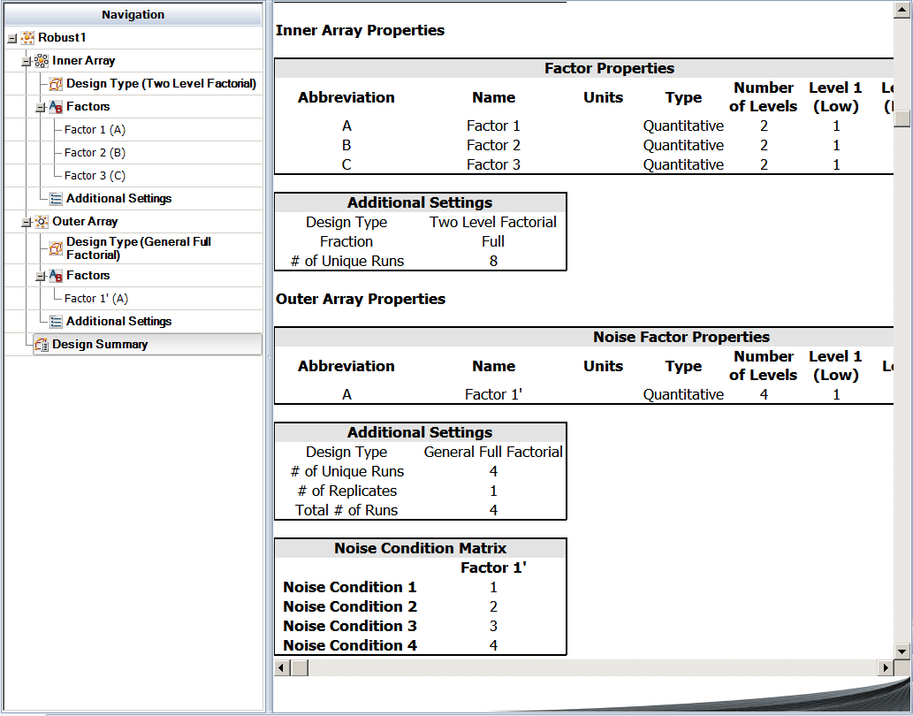
Task: Collapse the Outer Array node
Action: tap(27, 223)
